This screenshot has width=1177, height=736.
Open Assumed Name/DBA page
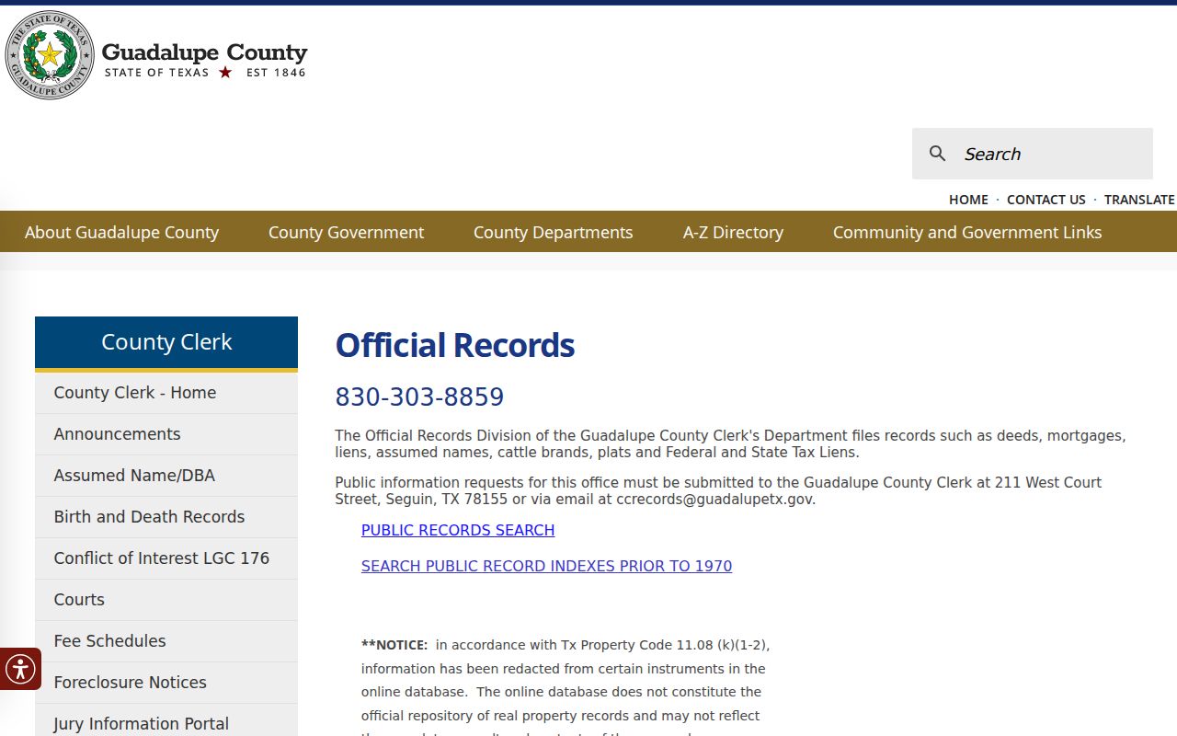click(166, 476)
